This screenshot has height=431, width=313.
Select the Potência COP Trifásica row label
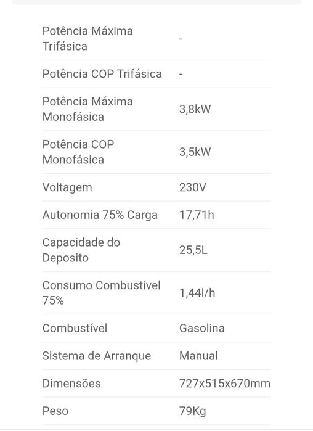click(102, 74)
